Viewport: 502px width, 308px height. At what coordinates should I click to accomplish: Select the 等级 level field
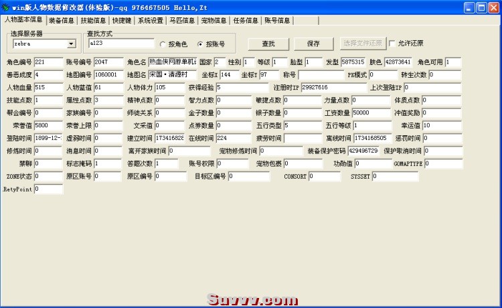click(280, 62)
